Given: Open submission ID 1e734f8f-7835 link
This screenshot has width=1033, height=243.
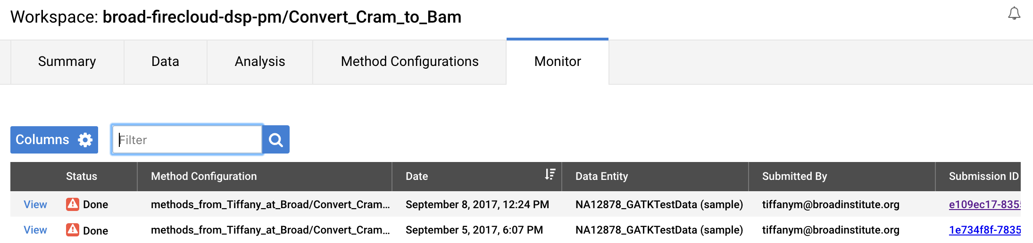Looking at the screenshot, I should coord(985,230).
